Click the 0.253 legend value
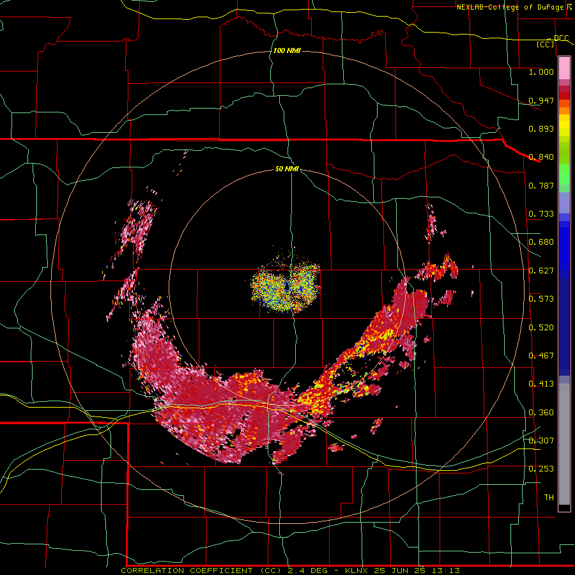 click(x=541, y=469)
